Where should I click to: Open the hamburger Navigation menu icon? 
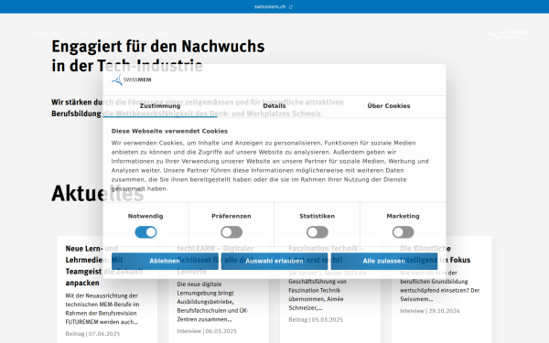coord(18,33)
